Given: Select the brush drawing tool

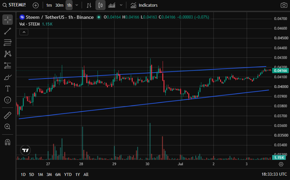Looking at the screenshot, I should (x=8, y=77).
